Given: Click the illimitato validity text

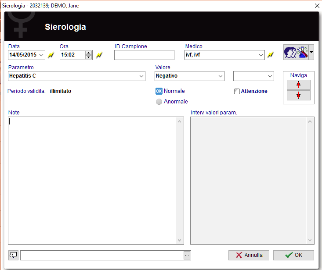Looking at the screenshot, I should (61, 91).
